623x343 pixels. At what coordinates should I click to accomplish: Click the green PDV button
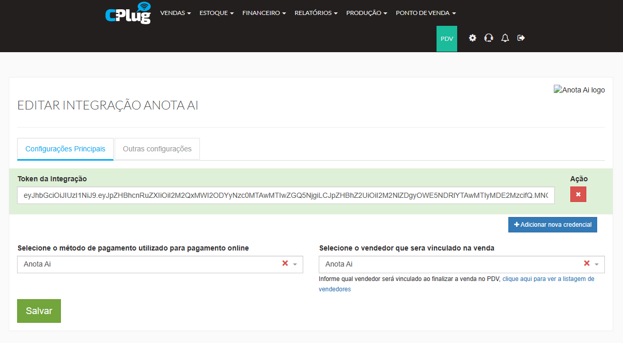(x=447, y=39)
